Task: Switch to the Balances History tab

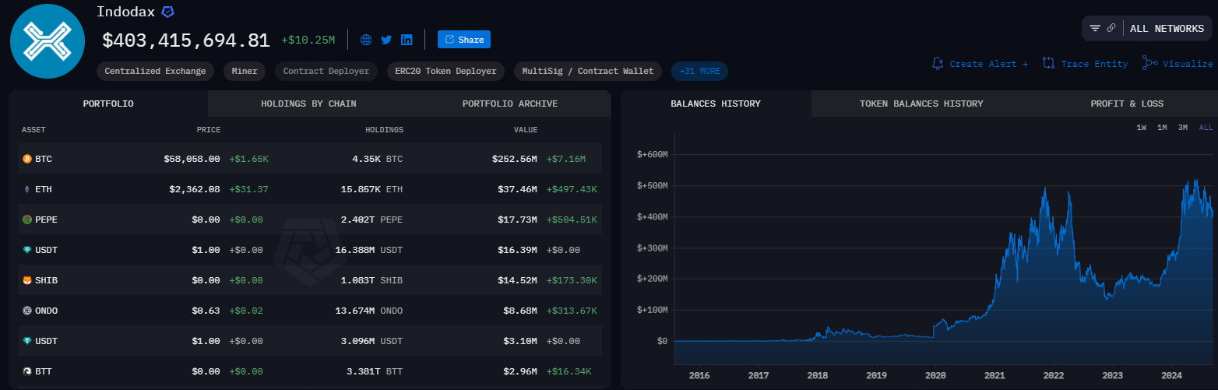Action: click(x=716, y=104)
